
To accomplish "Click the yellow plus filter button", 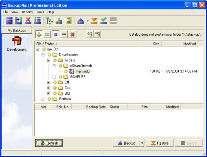I will click(x=39, y=34).
